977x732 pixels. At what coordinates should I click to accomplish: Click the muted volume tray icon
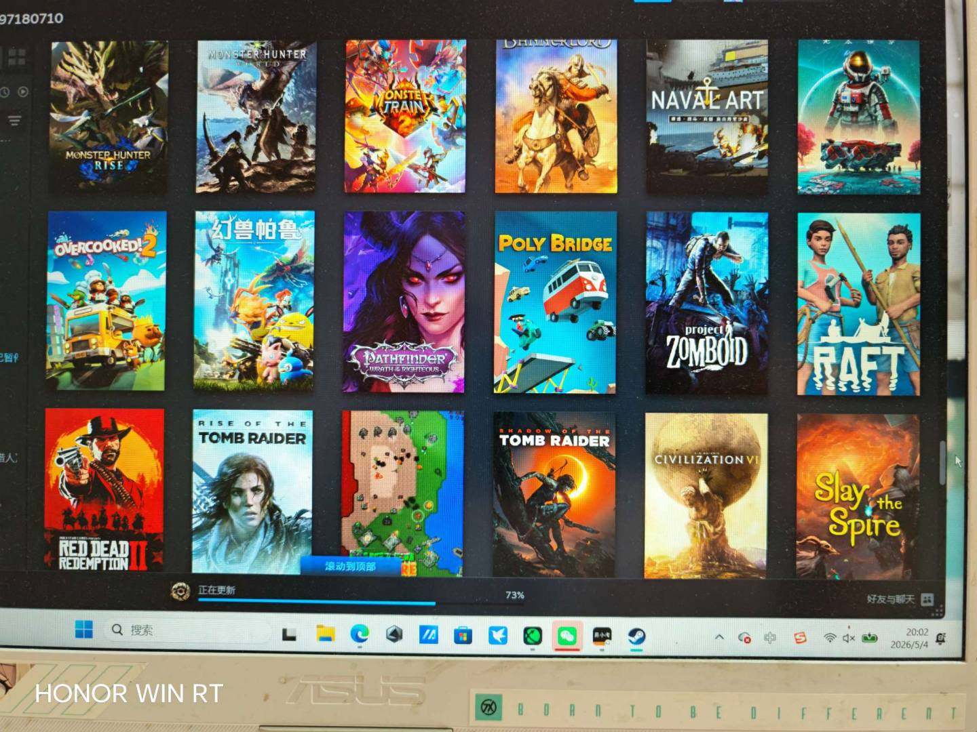(849, 638)
